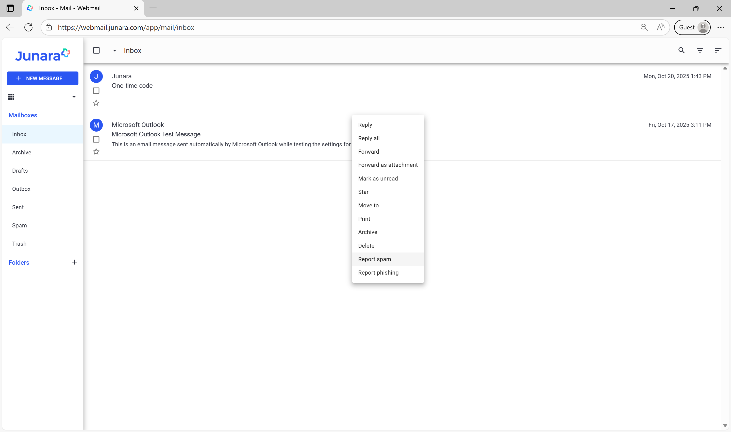Click the browser back arrow
731x432 pixels.
click(10, 27)
